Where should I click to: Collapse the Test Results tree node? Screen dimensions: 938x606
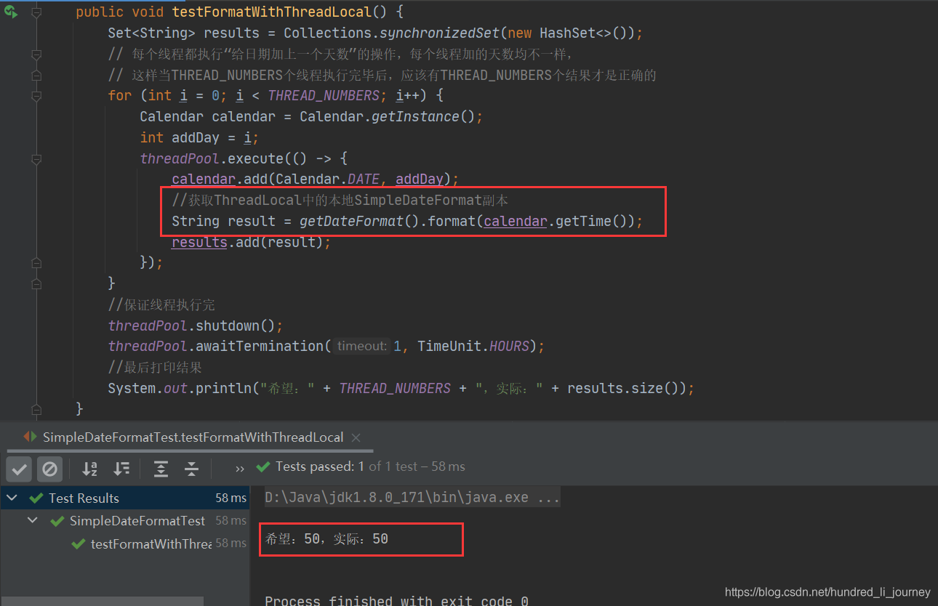[12, 498]
